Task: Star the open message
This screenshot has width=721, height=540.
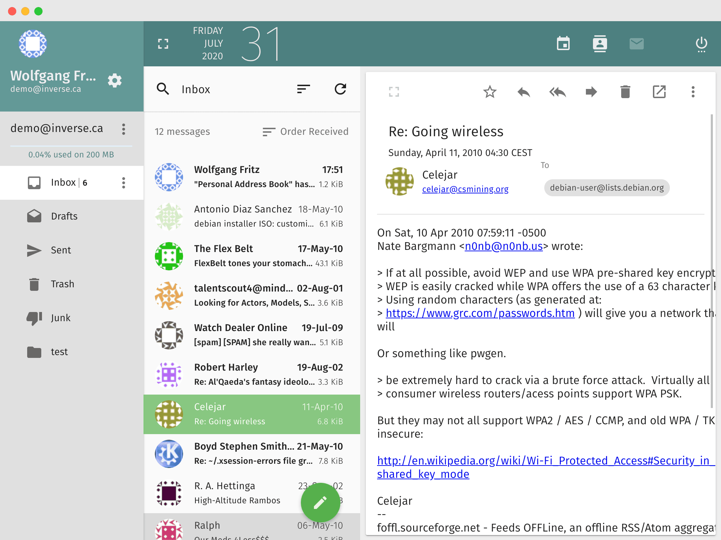Action: [490, 92]
